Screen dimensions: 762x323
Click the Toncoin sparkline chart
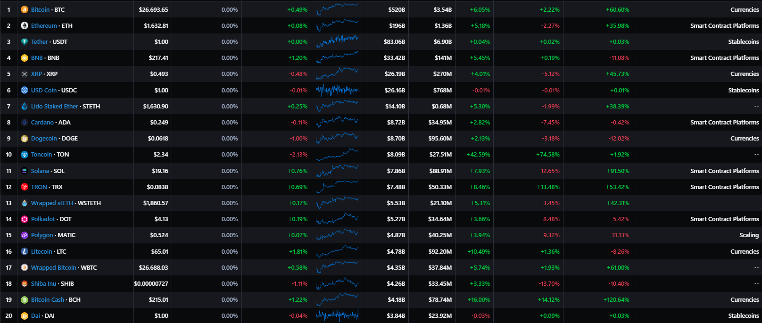tap(337, 154)
